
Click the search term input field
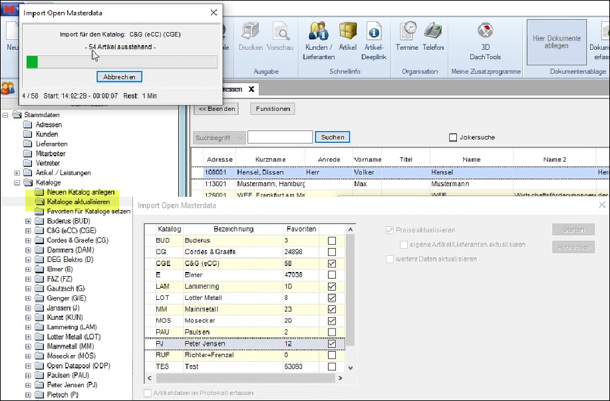click(280, 137)
